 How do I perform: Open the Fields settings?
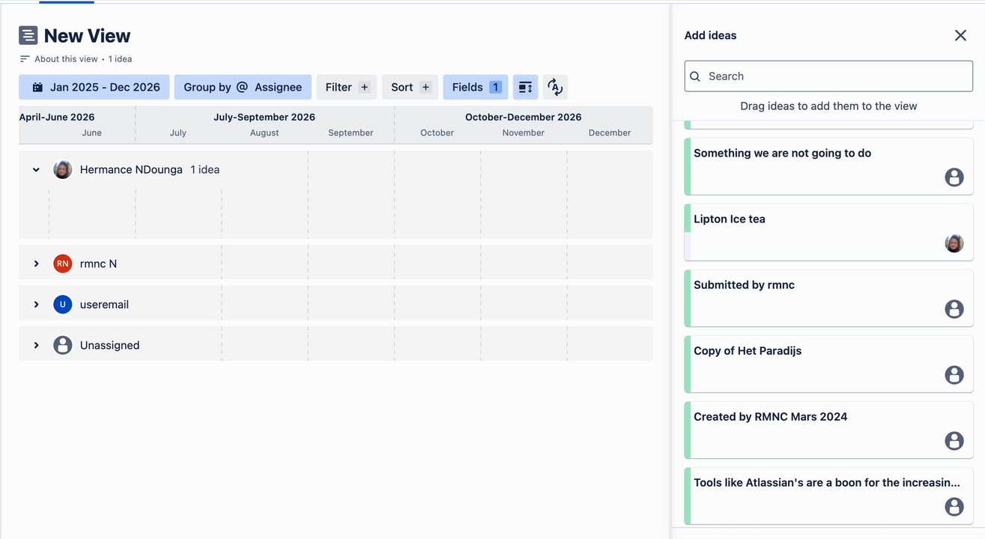(x=476, y=88)
